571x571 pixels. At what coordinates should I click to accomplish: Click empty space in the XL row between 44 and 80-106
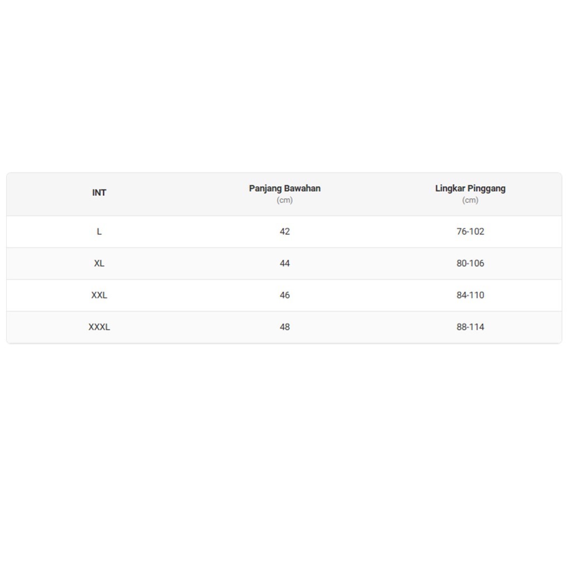[x=375, y=263]
